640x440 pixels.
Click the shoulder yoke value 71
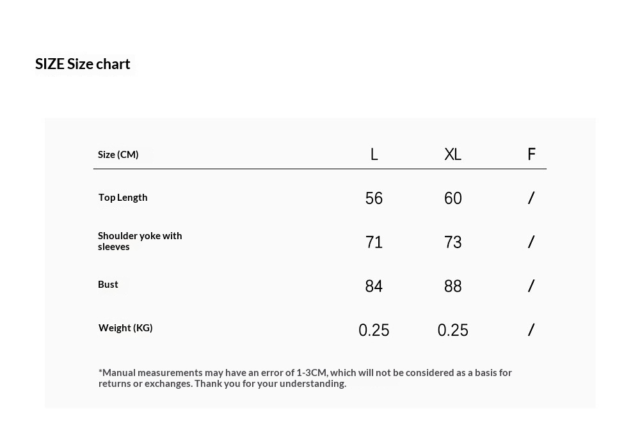pos(374,242)
